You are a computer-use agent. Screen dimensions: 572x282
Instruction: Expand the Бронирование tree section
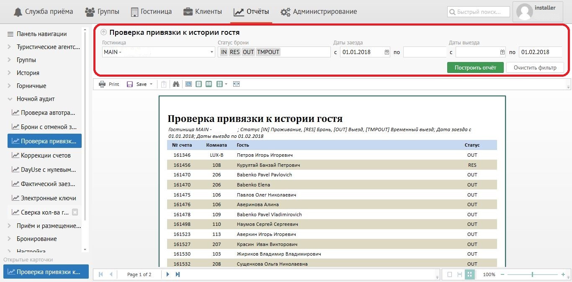coord(10,239)
